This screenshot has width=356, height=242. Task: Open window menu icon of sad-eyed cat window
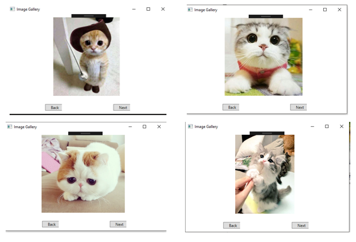coord(10,126)
